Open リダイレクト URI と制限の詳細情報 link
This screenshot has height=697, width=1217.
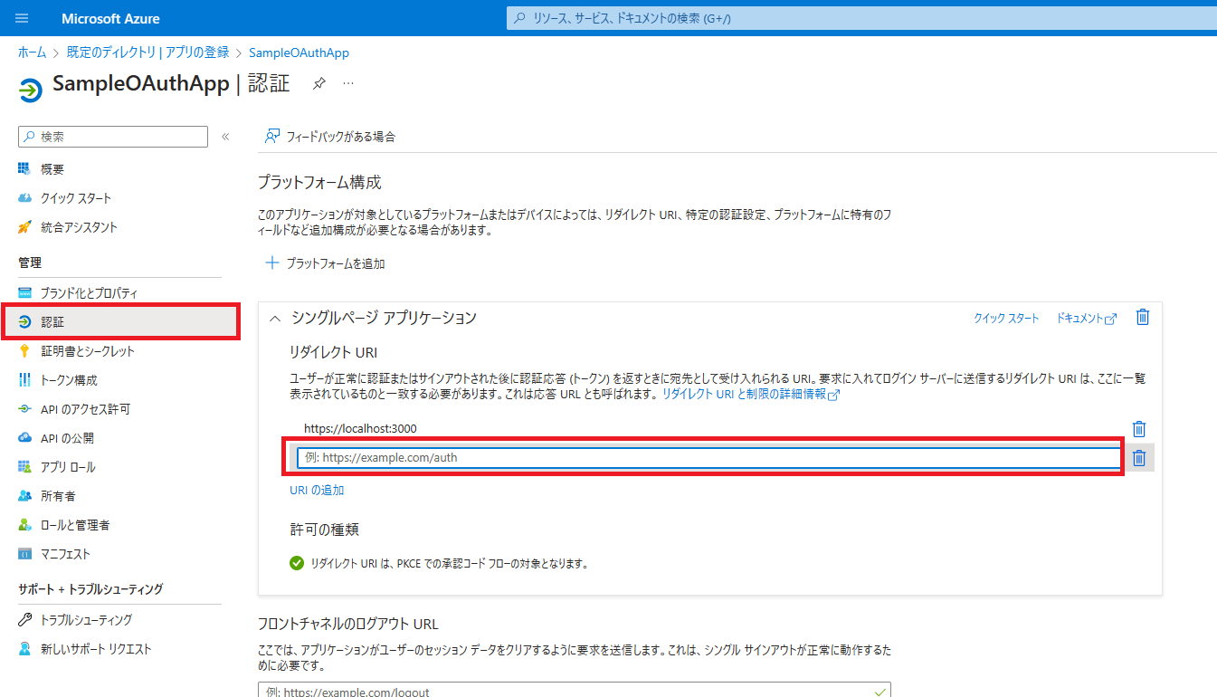coord(751,395)
